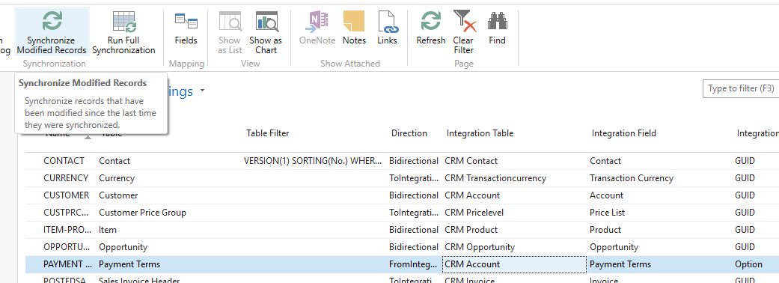
Task: Click the VERSION(1) SORTING table filter cell
Action: [314, 161]
